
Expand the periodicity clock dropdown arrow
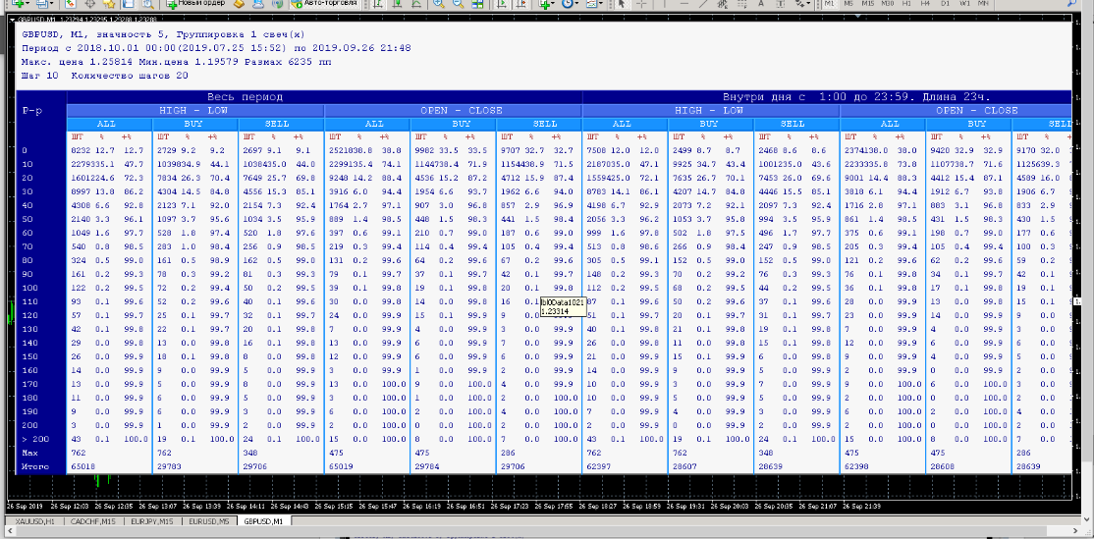point(576,4)
